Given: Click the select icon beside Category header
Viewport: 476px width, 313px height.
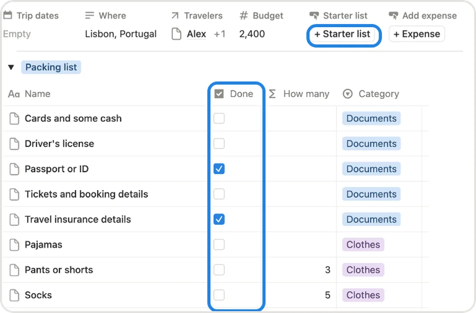Looking at the screenshot, I should [x=348, y=94].
